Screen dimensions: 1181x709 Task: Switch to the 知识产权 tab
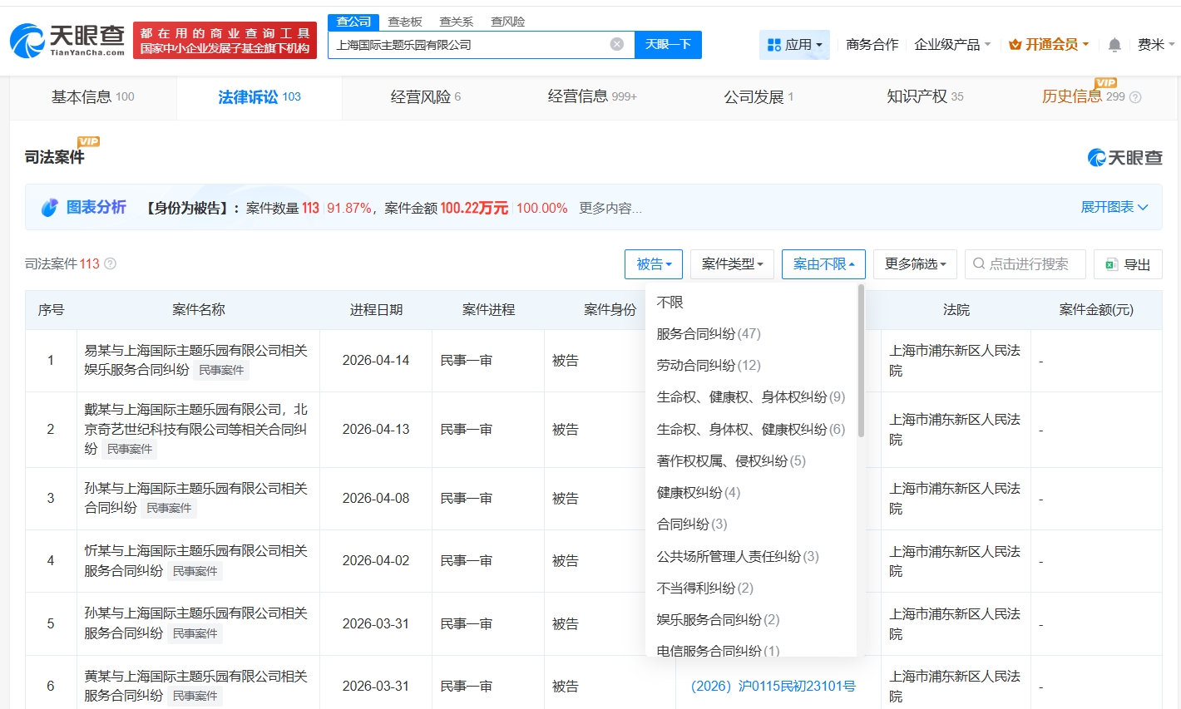924,97
